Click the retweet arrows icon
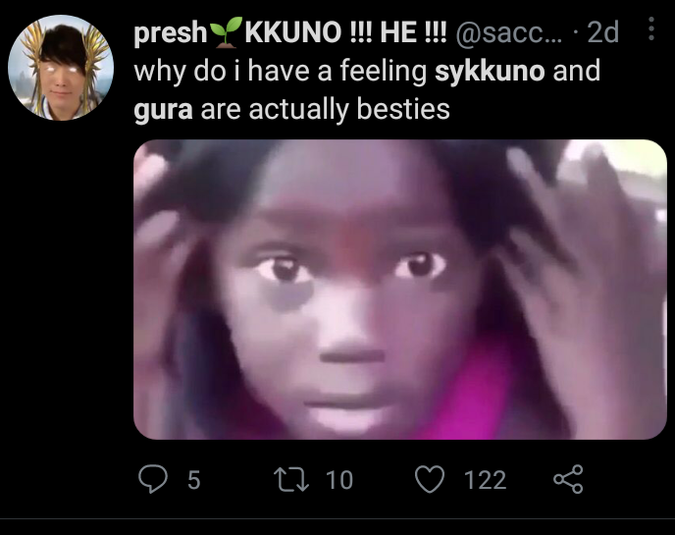This screenshot has height=535, width=675. click(x=291, y=479)
